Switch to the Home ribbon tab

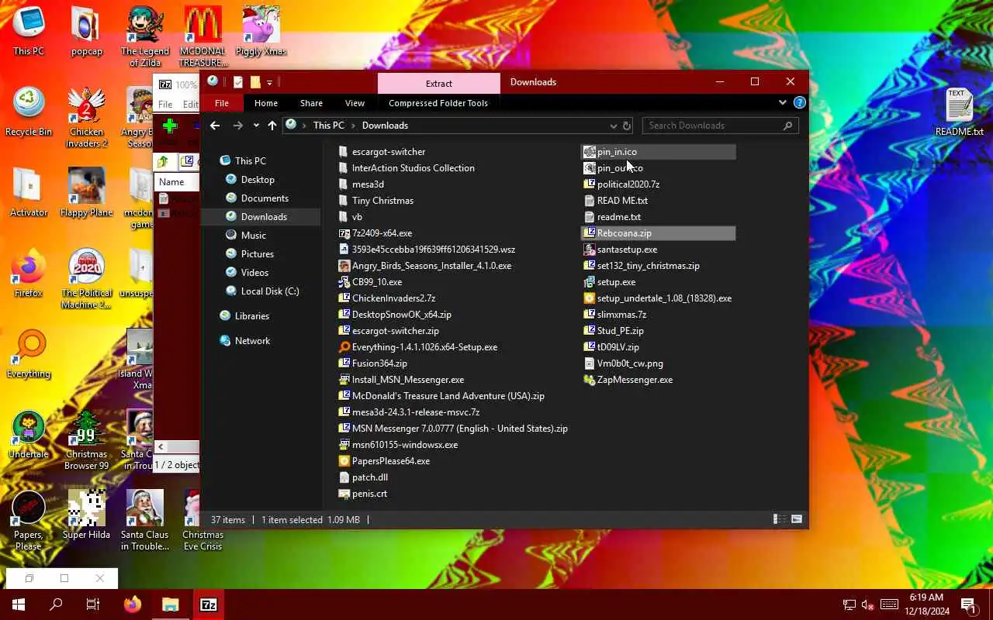point(266,103)
